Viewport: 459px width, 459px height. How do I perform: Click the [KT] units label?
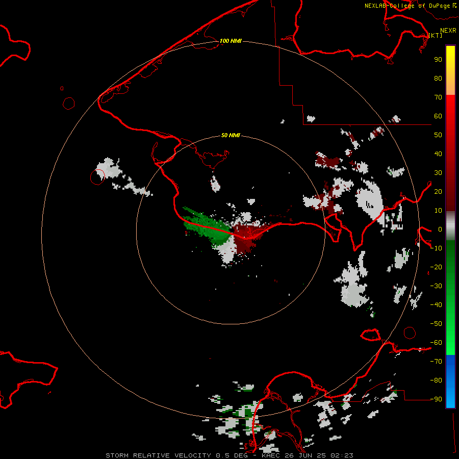pyautogui.click(x=436, y=35)
